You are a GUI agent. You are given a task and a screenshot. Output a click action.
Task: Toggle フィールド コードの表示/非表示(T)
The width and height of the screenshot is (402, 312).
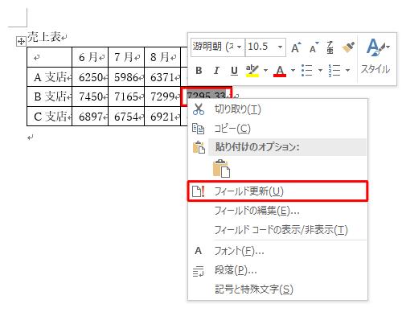[x=277, y=230]
